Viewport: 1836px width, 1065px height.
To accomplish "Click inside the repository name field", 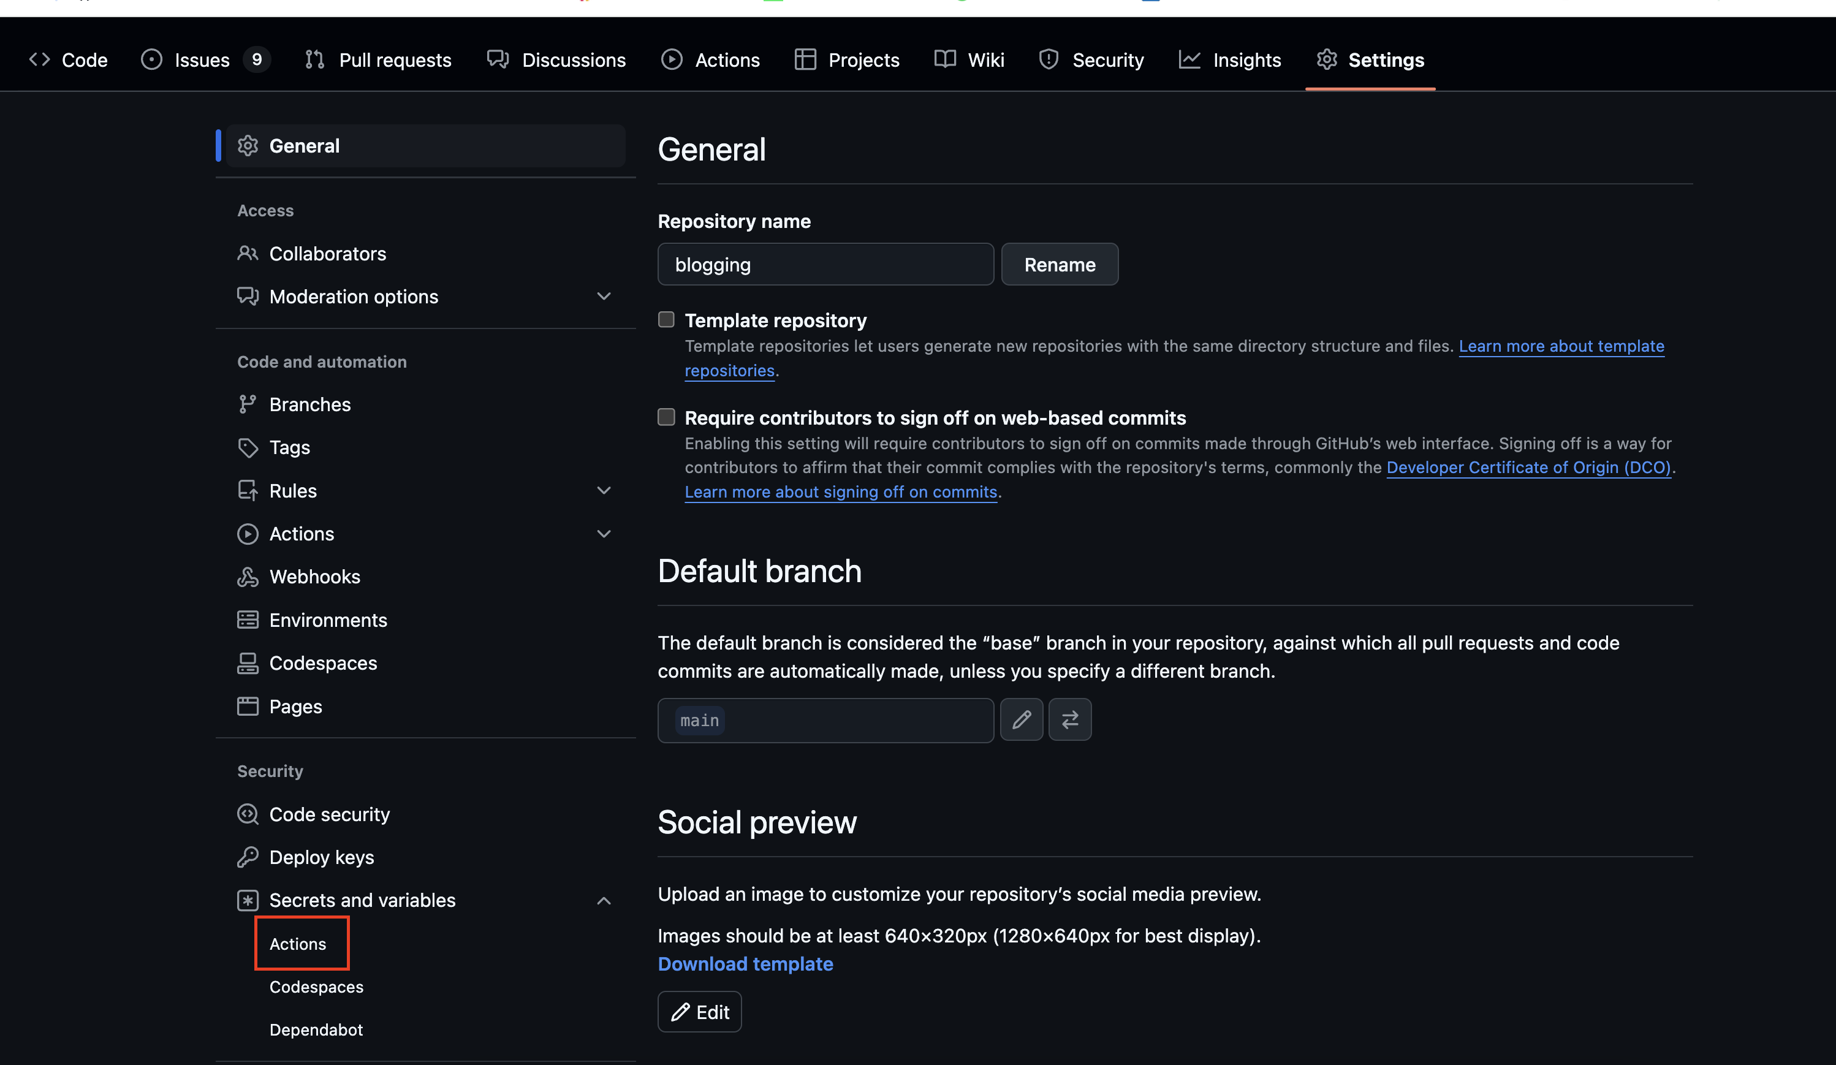I will click(824, 263).
